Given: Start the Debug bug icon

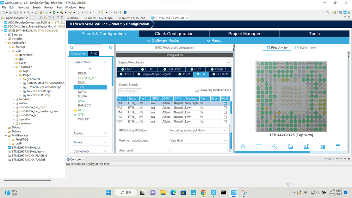Looking at the screenshot, I should point(47,13).
